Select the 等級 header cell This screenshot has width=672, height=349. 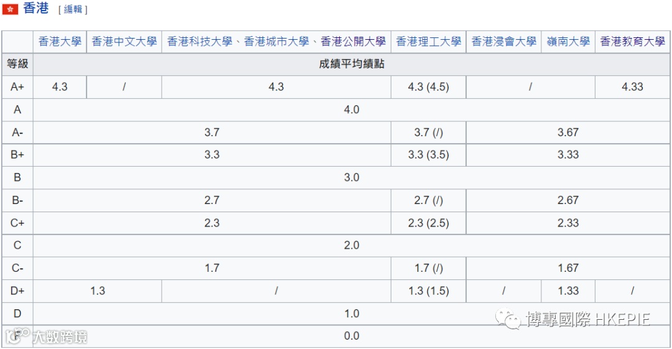(17, 64)
